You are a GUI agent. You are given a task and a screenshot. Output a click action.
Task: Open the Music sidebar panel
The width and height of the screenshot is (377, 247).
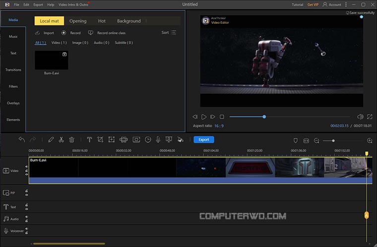coord(13,37)
